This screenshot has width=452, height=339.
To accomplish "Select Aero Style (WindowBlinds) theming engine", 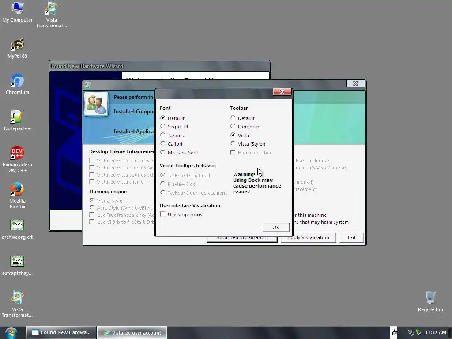I will (122, 208).
